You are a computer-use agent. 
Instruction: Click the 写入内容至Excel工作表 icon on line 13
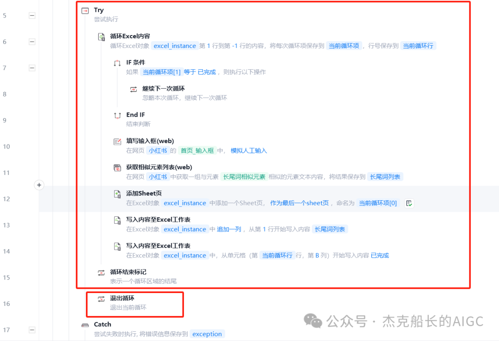(x=117, y=220)
